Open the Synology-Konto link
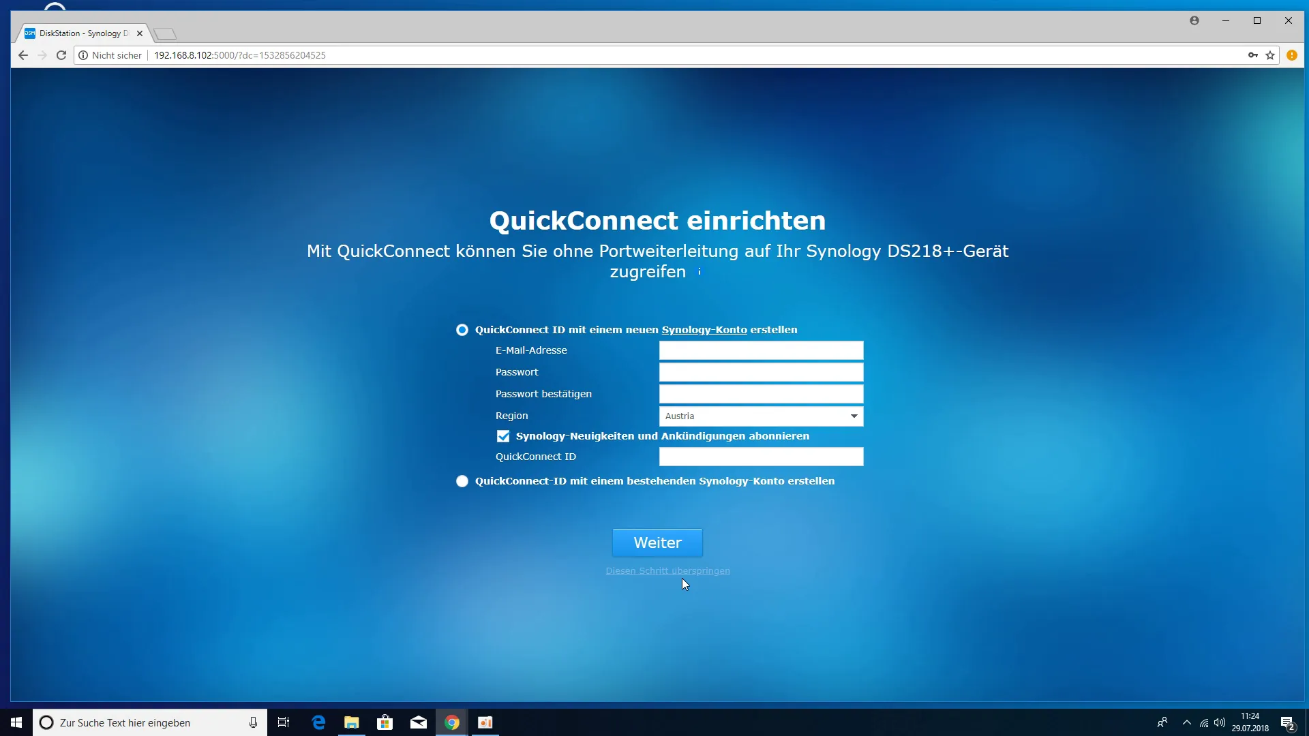The height and width of the screenshot is (736, 1309). pyautogui.click(x=704, y=330)
